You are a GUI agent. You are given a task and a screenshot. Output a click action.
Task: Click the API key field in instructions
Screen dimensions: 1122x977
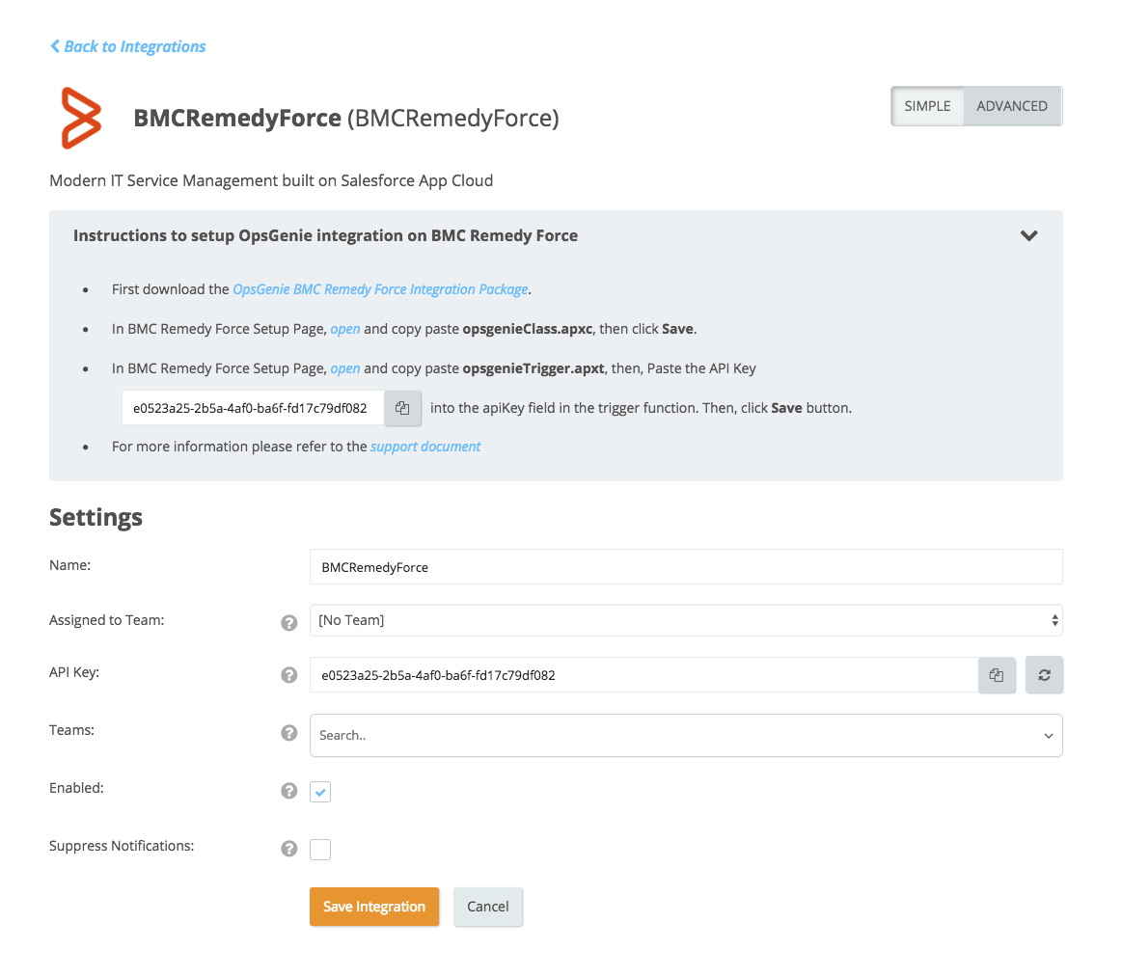pos(254,408)
